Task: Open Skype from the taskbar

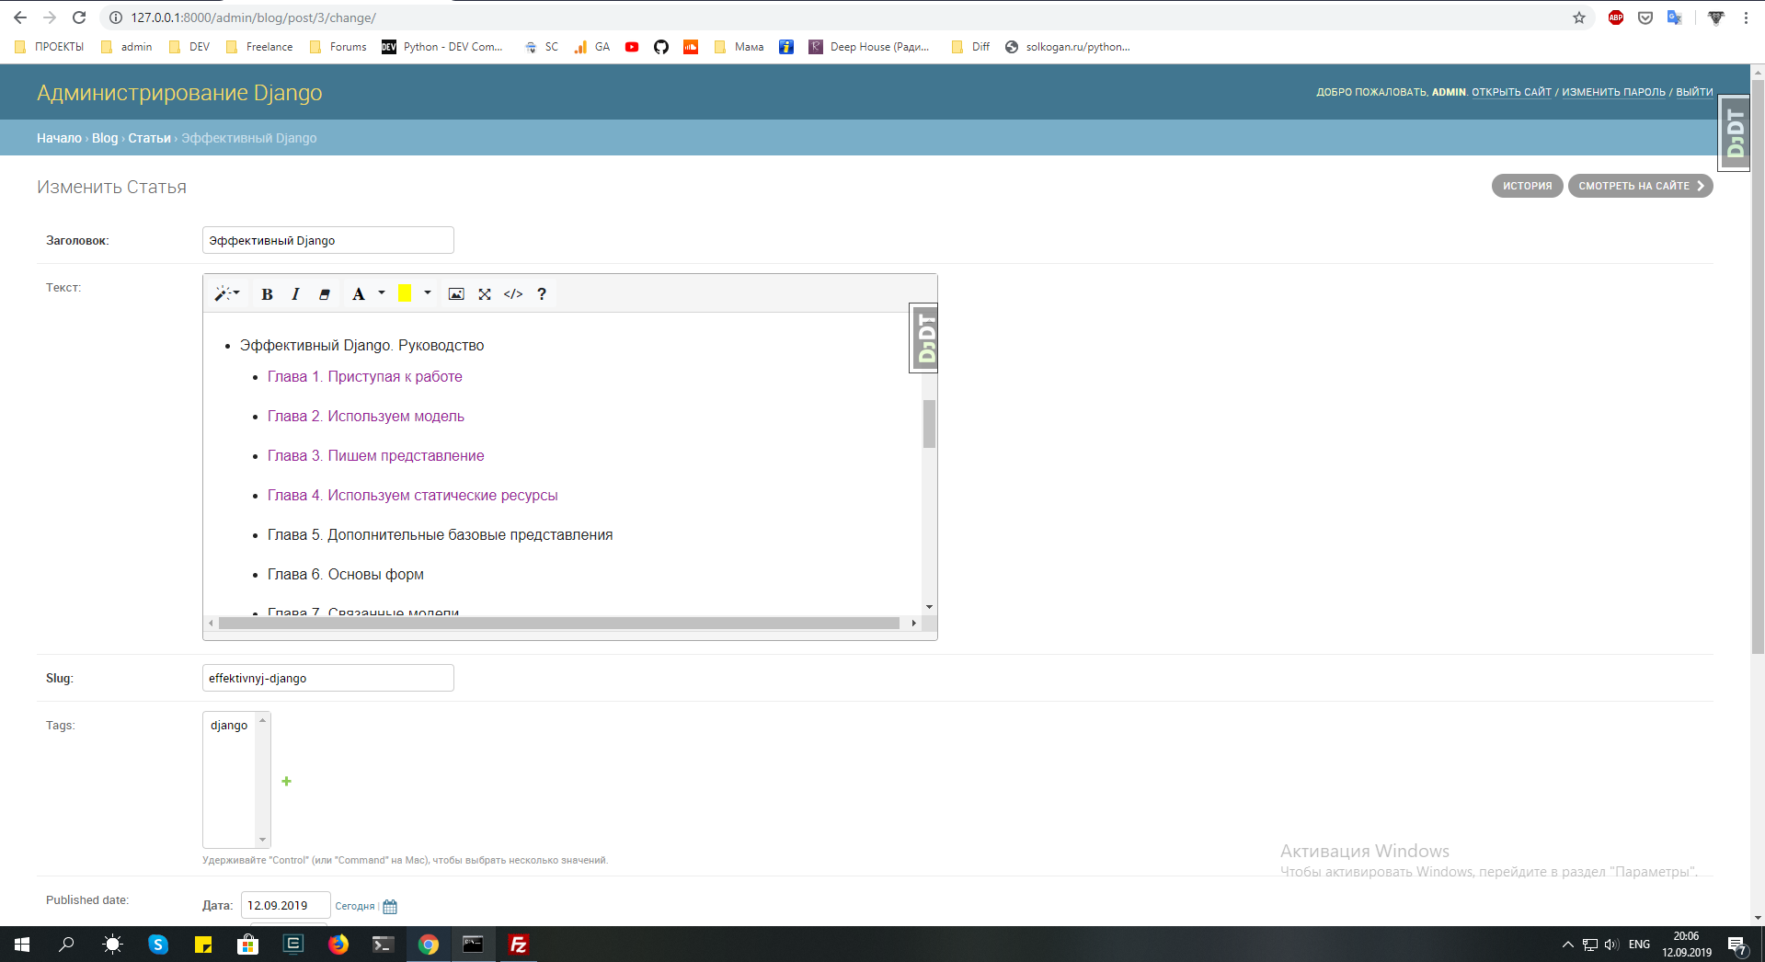Action: [x=158, y=945]
